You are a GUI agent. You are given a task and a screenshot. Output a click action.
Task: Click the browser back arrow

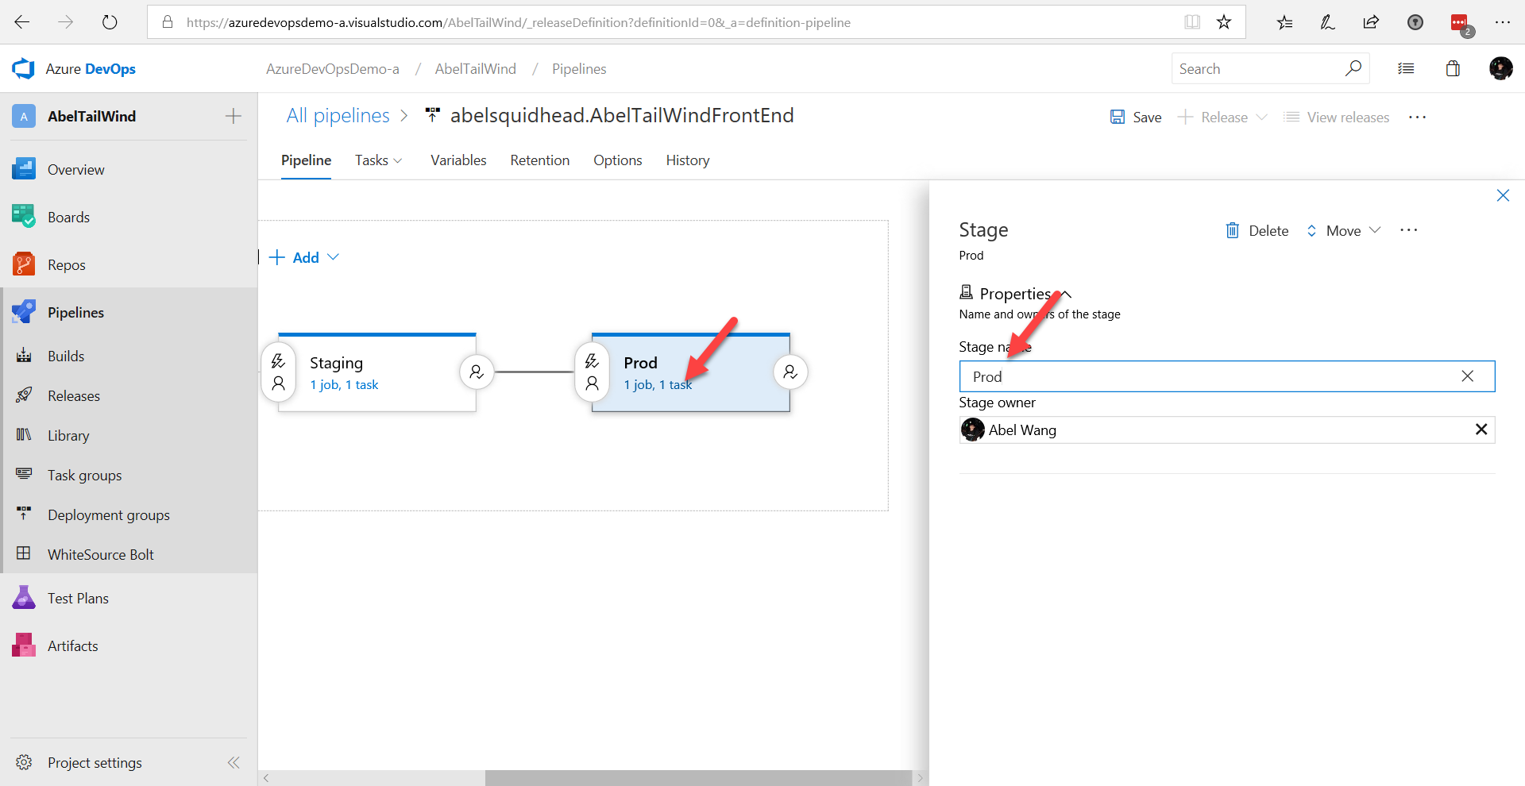(x=22, y=22)
